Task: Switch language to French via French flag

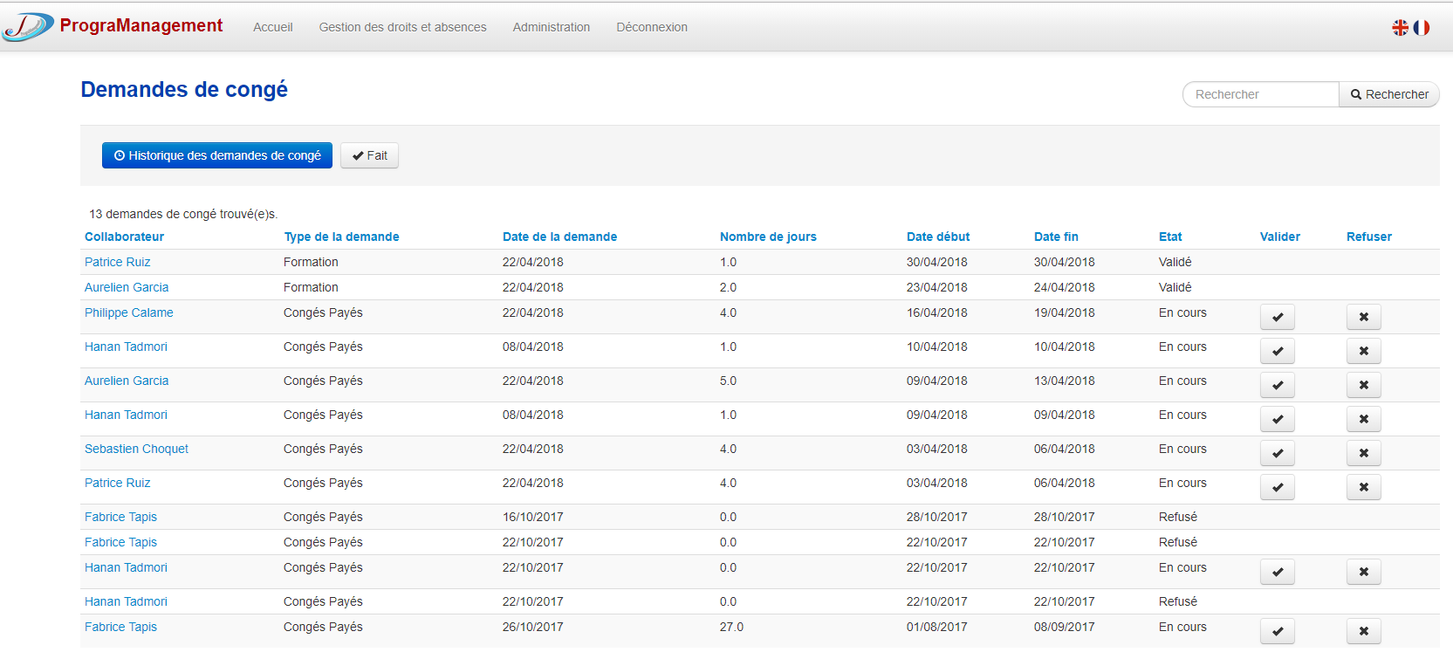Action: (1422, 28)
